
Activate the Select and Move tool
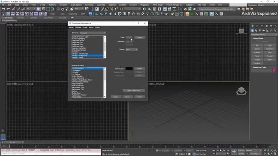point(58,9)
